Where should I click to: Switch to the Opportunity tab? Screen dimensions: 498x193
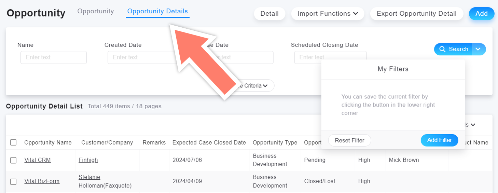96,11
